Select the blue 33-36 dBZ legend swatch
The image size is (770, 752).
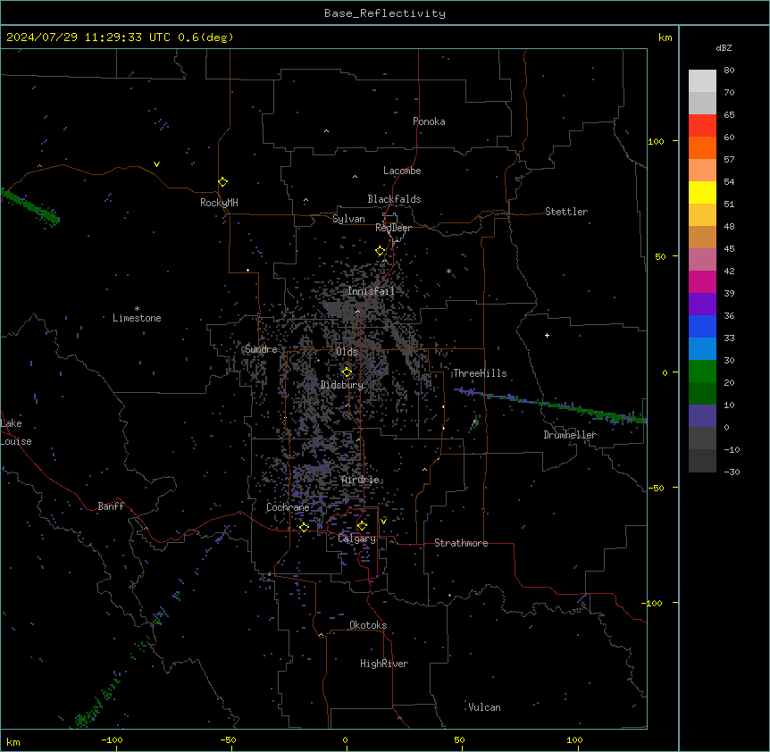point(702,326)
